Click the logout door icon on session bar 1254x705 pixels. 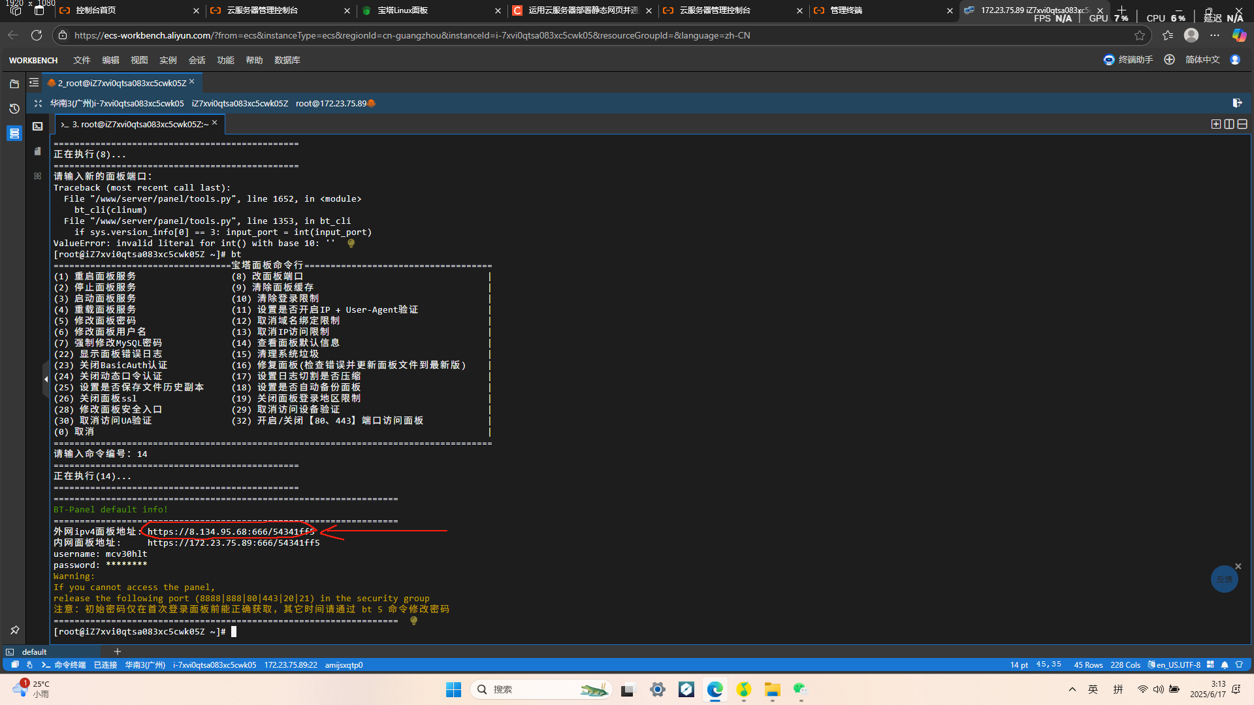(x=1237, y=102)
